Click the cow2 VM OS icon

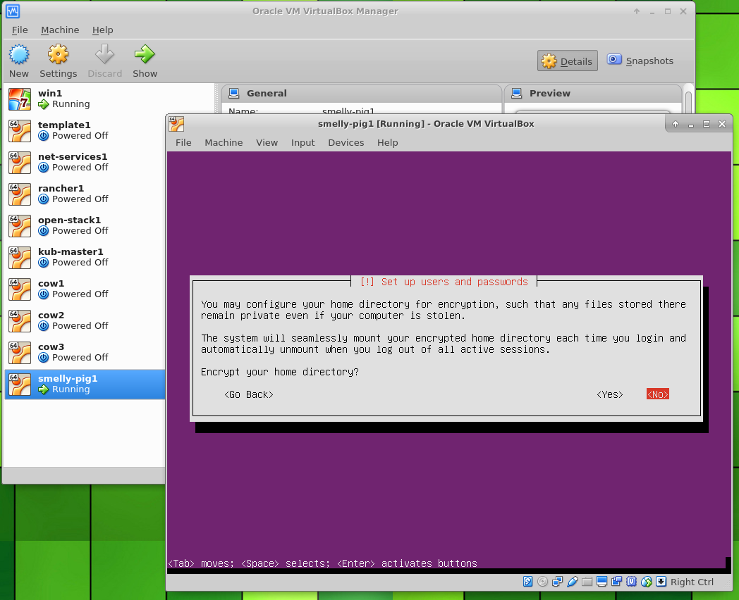click(x=20, y=320)
